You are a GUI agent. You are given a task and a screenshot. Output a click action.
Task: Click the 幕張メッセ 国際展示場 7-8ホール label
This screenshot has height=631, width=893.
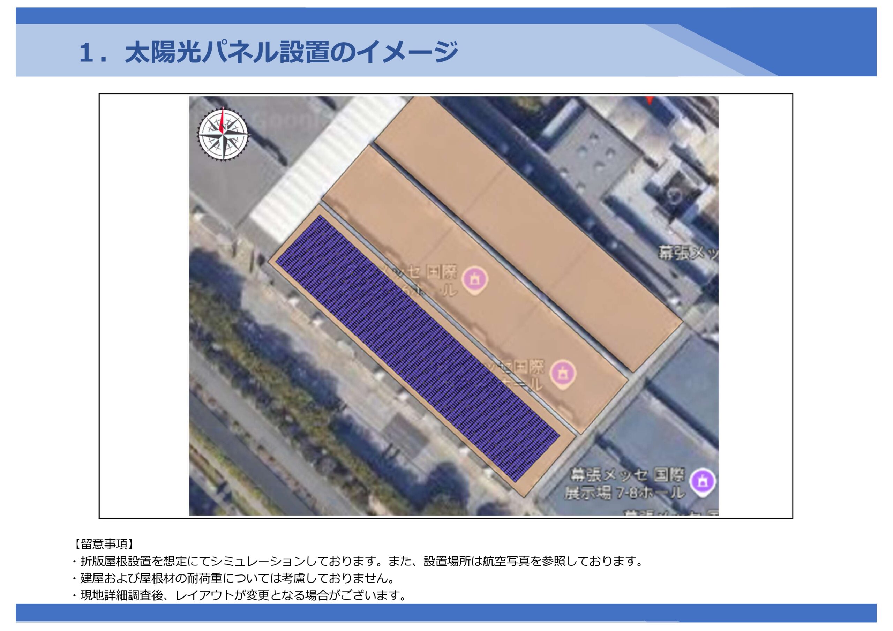[x=625, y=484]
